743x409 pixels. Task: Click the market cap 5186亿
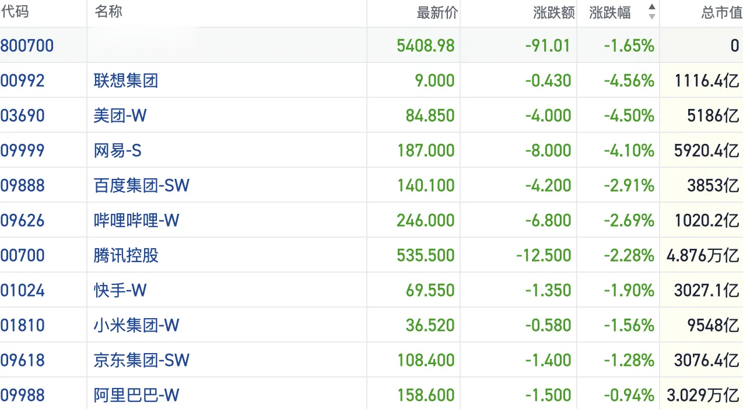[713, 115]
